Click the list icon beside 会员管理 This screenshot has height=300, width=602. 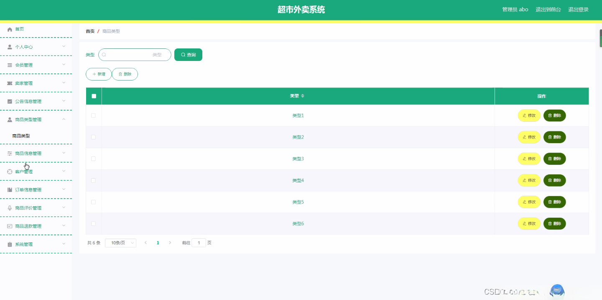[10, 65]
